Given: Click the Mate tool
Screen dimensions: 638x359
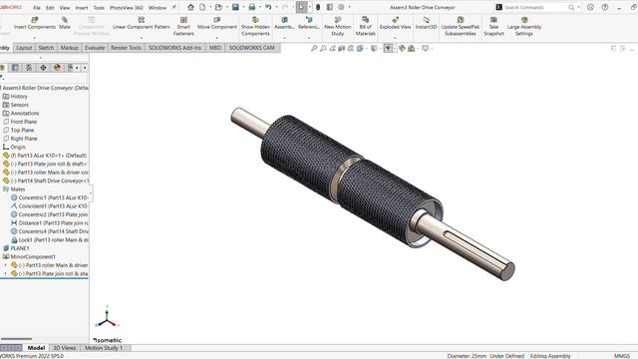Looking at the screenshot, I should tap(65, 23).
